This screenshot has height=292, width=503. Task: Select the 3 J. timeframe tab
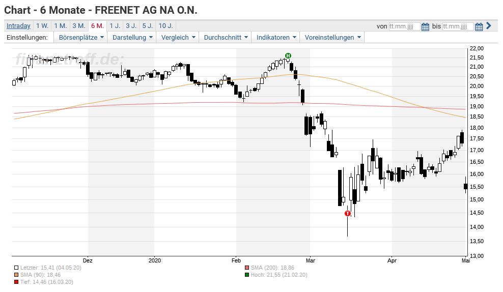pyautogui.click(x=131, y=25)
